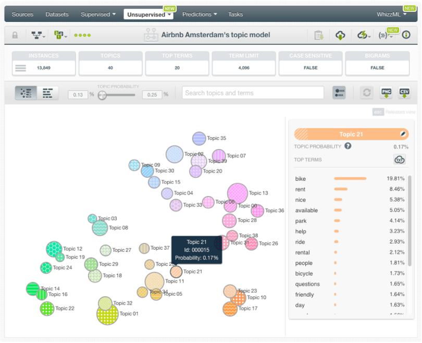Export the topic map as PNG
Viewport: 422px width, 343px height.
coord(386,93)
